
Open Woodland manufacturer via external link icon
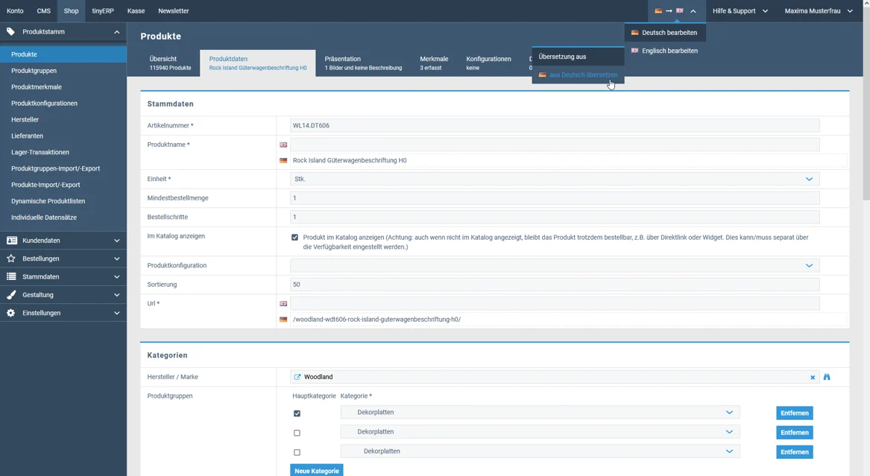(x=297, y=377)
